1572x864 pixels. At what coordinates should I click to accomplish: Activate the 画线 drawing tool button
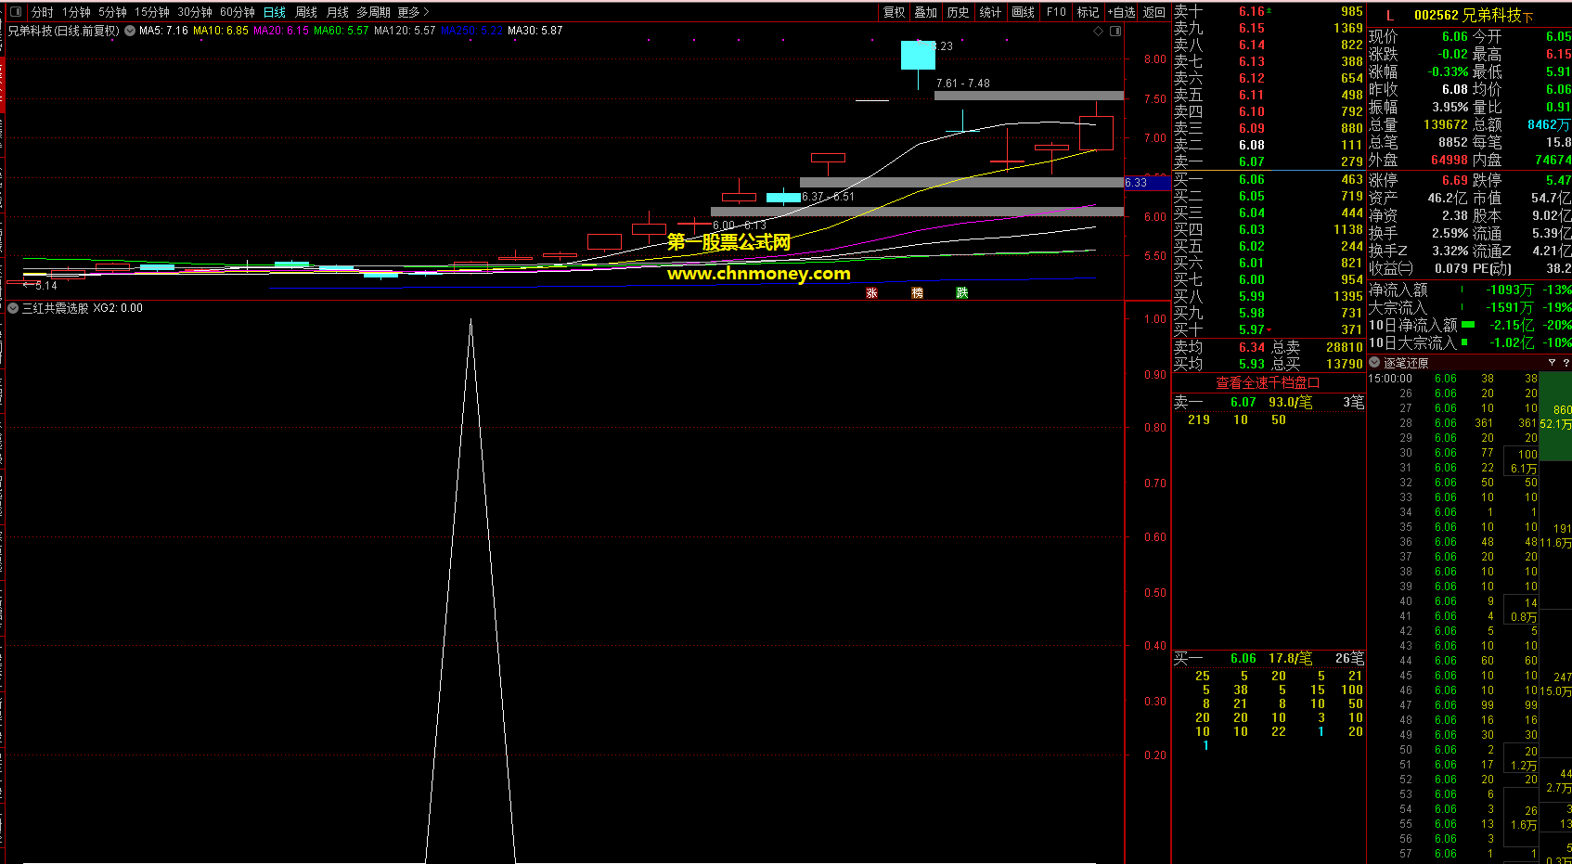(x=1023, y=12)
